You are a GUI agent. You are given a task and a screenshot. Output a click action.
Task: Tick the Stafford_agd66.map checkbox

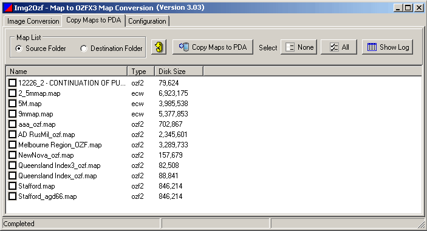point(12,196)
